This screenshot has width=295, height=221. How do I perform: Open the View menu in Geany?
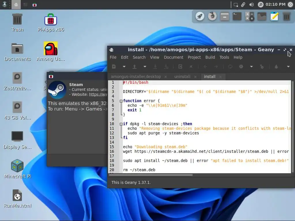(x=154, y=57)
